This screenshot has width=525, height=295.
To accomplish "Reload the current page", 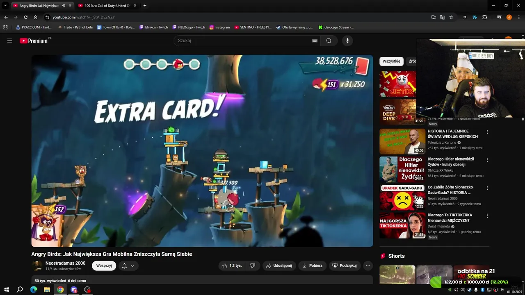I will pyautogui.click(x=25, y=17).
